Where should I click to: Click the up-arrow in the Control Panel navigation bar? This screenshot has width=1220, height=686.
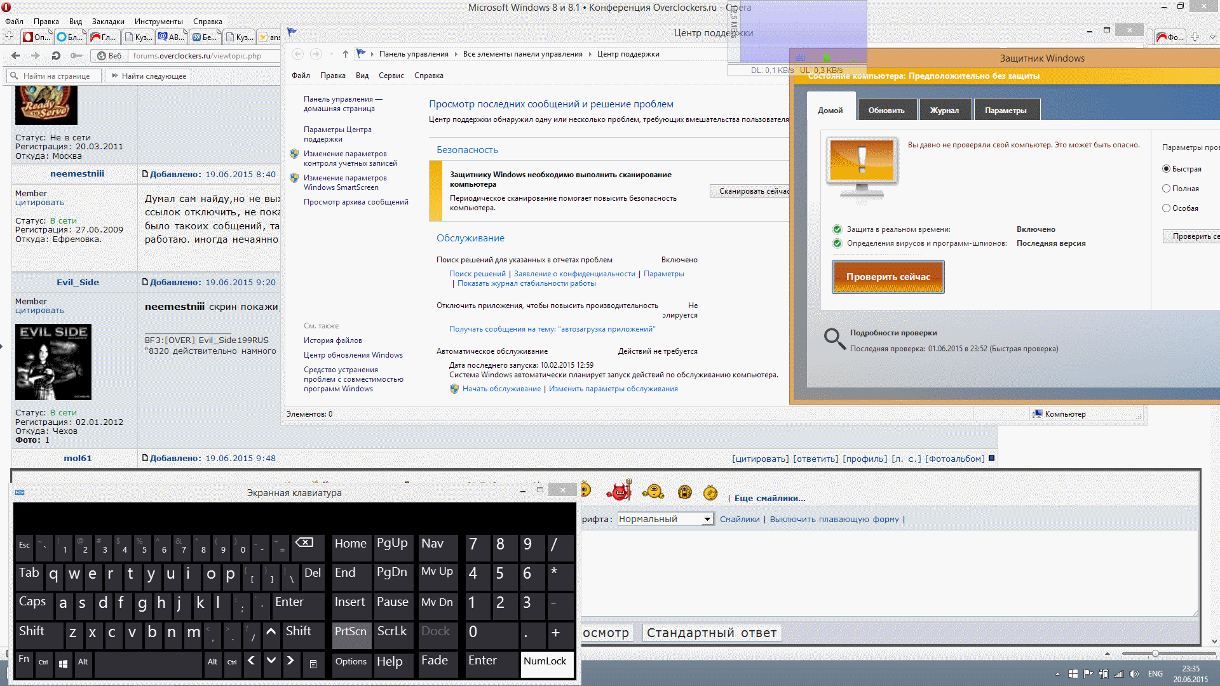(345, 54)
